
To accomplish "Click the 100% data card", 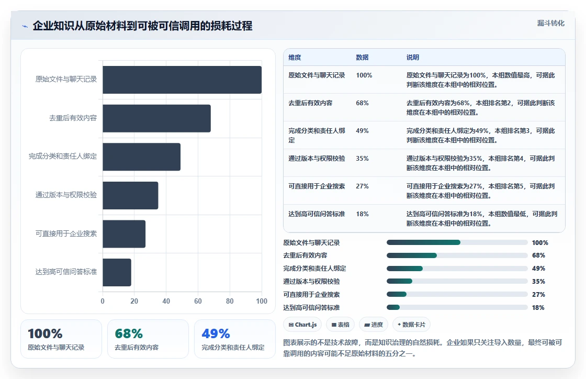I will pos(61,339).
